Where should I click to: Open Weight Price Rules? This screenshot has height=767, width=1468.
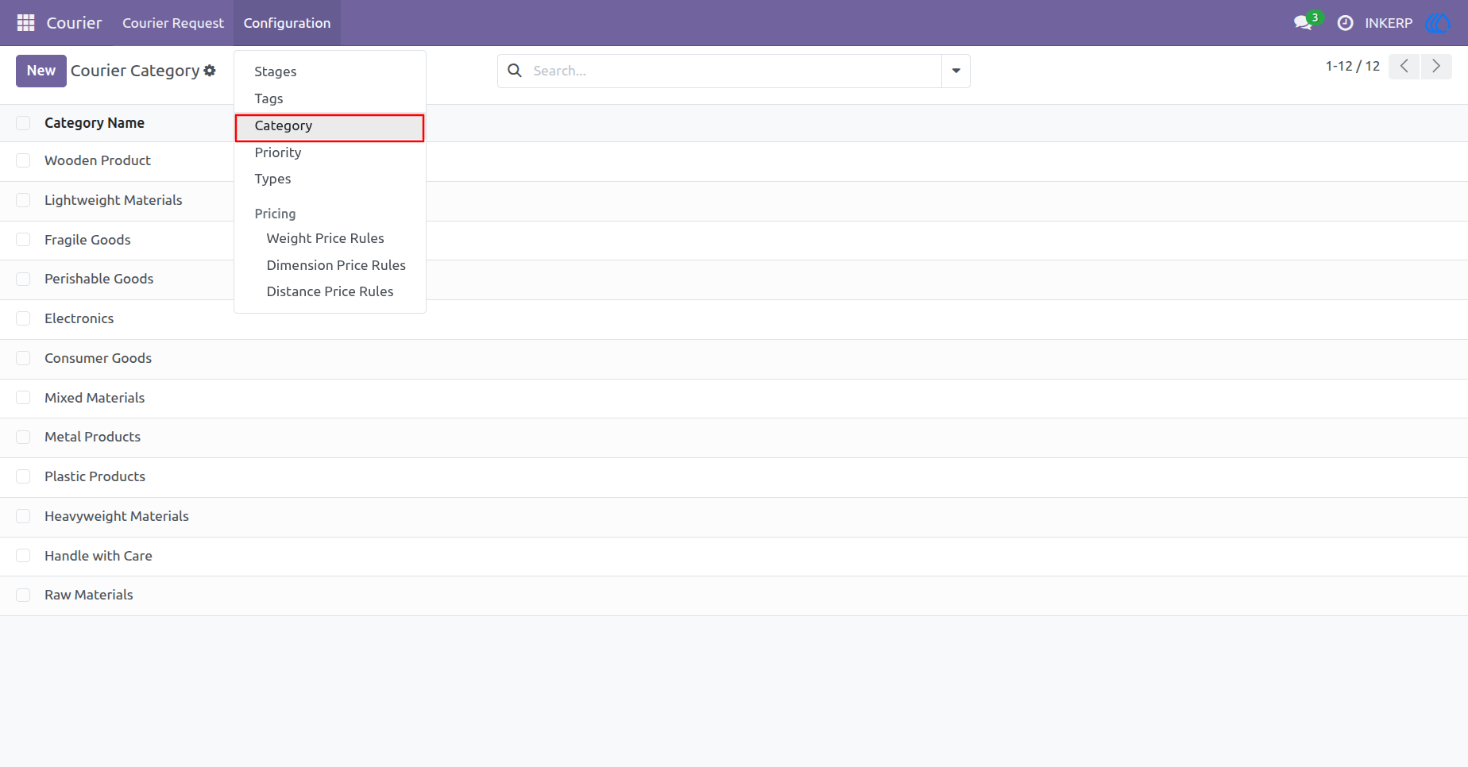coord(330,238)
